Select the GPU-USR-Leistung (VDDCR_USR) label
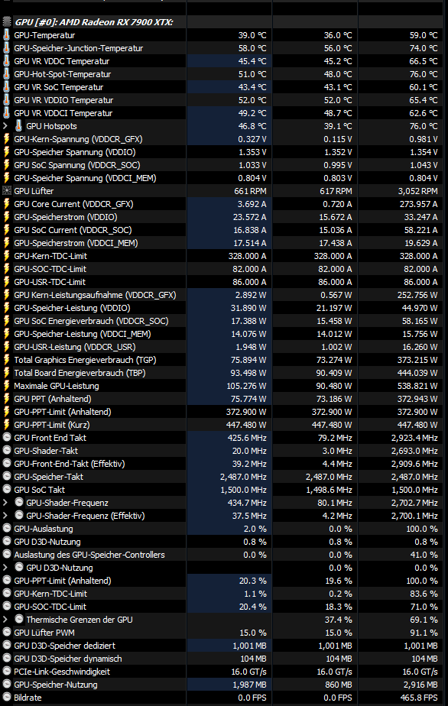448x706 pixels. (x=75, y=347)
